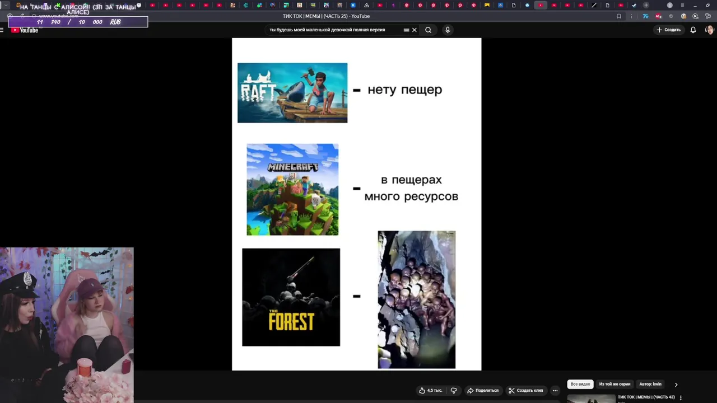Open the red AE extension icon
Screen dimensions: 717x403
click(x=658, y=16)
